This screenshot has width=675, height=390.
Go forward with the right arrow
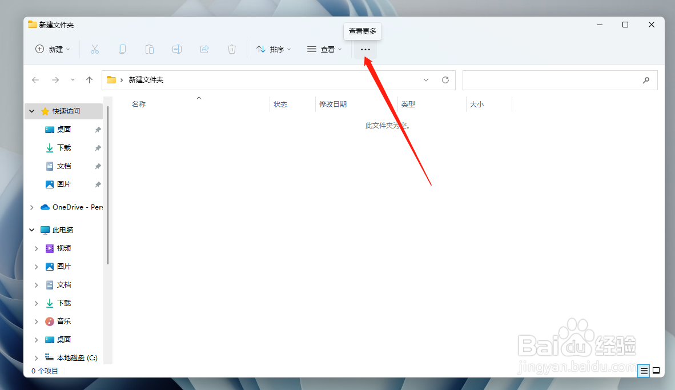pos(55,80)
